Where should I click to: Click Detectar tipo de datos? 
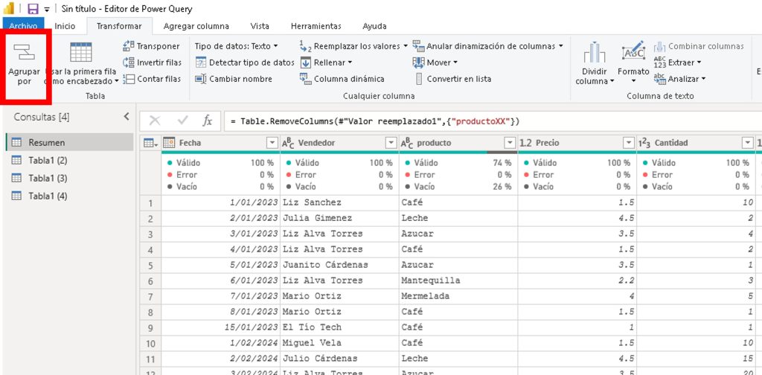[x=245, y=62]
